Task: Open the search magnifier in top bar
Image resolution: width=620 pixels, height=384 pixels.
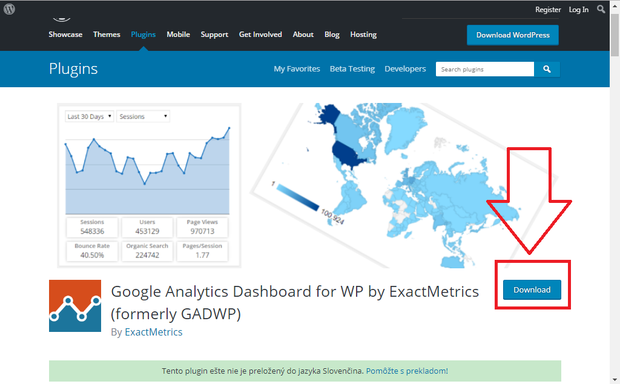Action: click(601, 9)
